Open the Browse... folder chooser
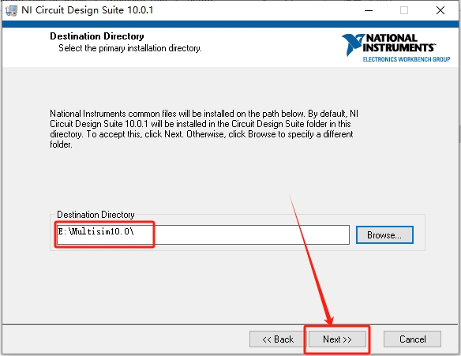 [x=384, y=235]
